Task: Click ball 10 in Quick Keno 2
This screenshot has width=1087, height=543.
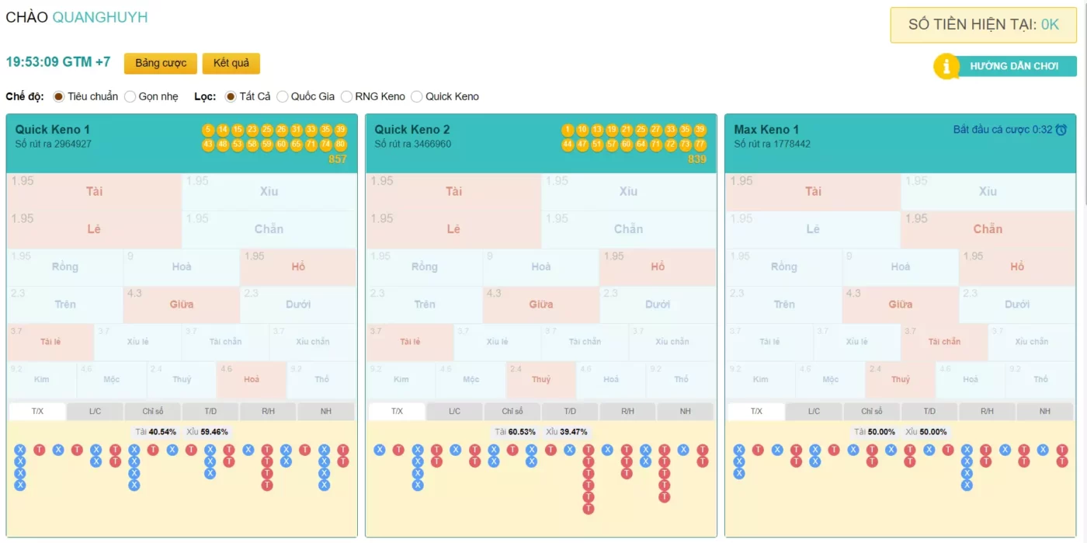Action: click(582, 130)
